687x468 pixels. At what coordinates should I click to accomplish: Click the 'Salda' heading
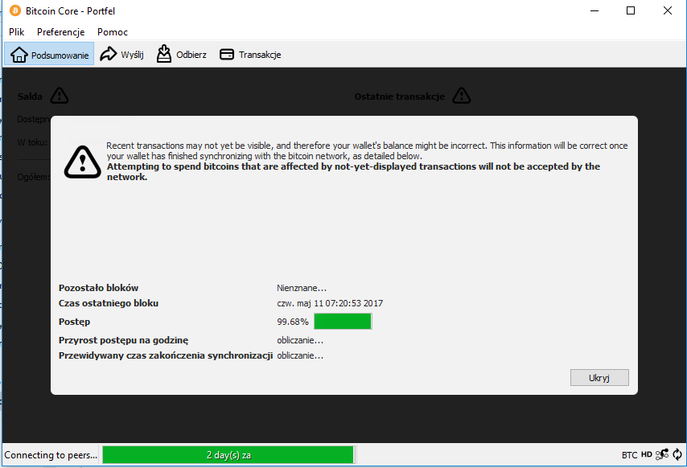(x=30, y=96)
